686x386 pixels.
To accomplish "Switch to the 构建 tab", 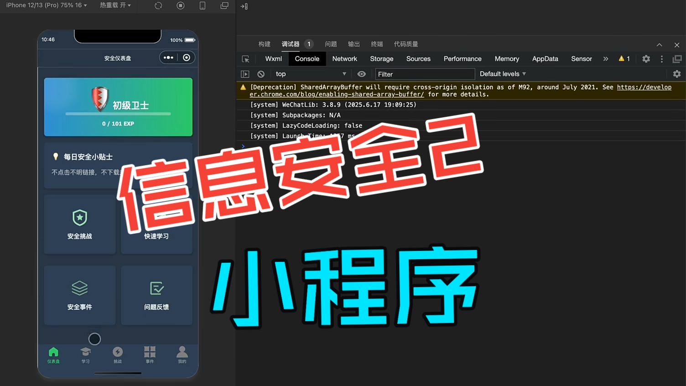I will point(265,44).
